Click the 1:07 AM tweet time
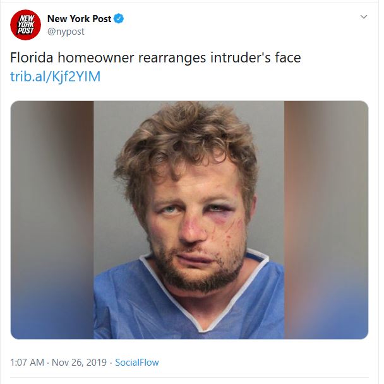 [27, 363]
